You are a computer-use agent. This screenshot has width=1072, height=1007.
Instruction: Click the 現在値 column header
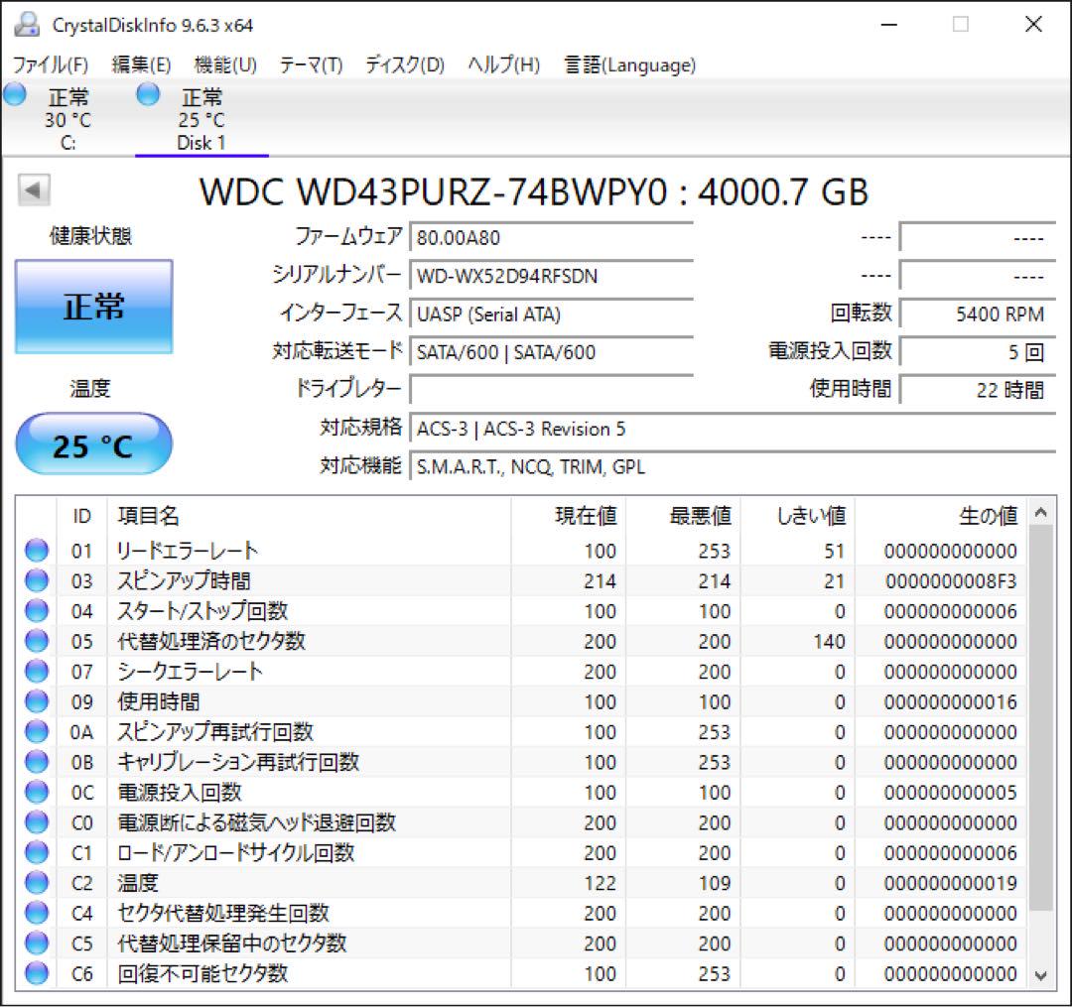pos(568,516)
